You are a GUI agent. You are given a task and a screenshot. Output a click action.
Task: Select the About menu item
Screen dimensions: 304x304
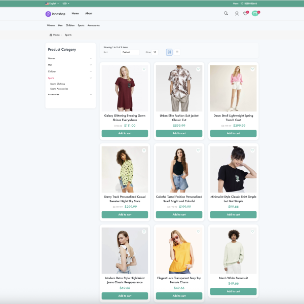pyautogui.click(x=89, y=14)
